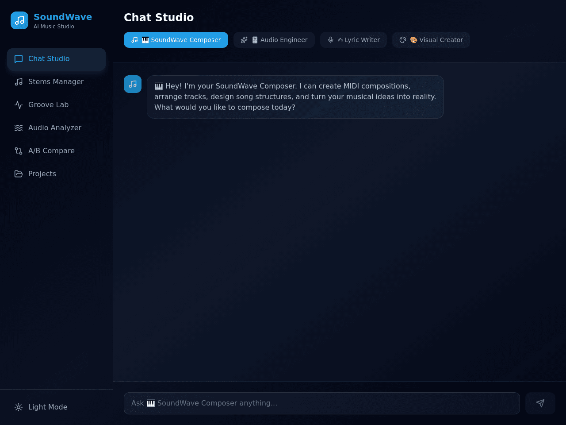Navigate to A/B Compare
This screenshot has height=425, width=566.
pyautogui.click(x=57, y=151)
